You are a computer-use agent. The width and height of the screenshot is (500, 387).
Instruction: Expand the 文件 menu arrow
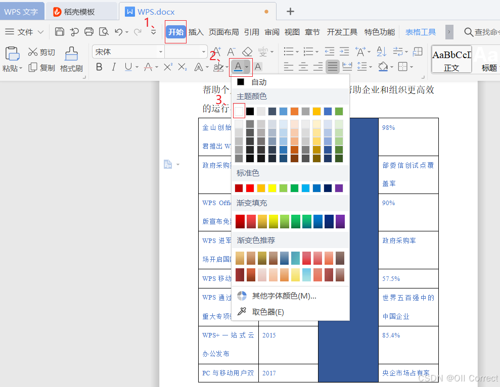pos(40,32)
